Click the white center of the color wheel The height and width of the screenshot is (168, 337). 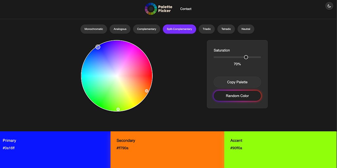click(x=117, y=76)
